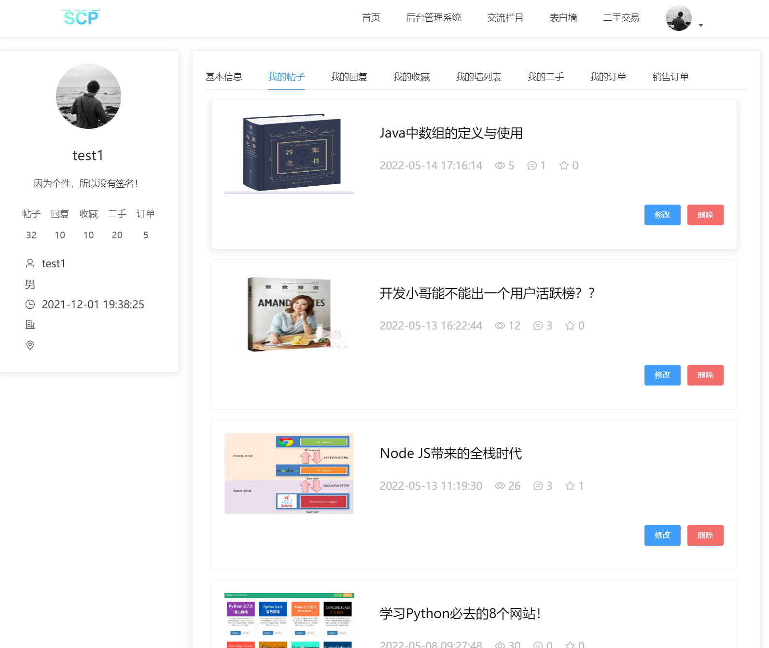Click the clock icon beside the registration date
The width and height of the screenshot is (769, 648).
(x=30, y=304)
